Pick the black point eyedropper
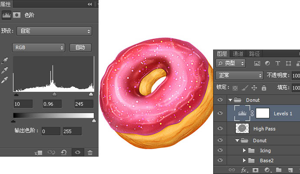 [5, 61]
